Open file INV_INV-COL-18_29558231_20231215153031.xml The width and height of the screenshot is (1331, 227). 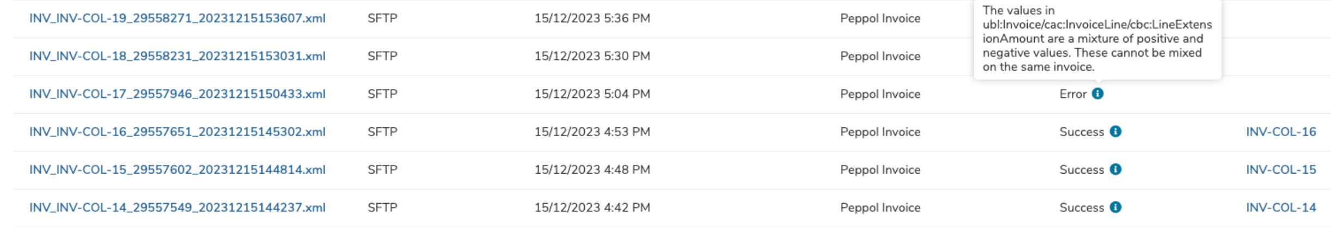[177, 56]
